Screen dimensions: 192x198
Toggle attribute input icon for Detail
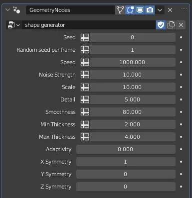coord(85,99)
